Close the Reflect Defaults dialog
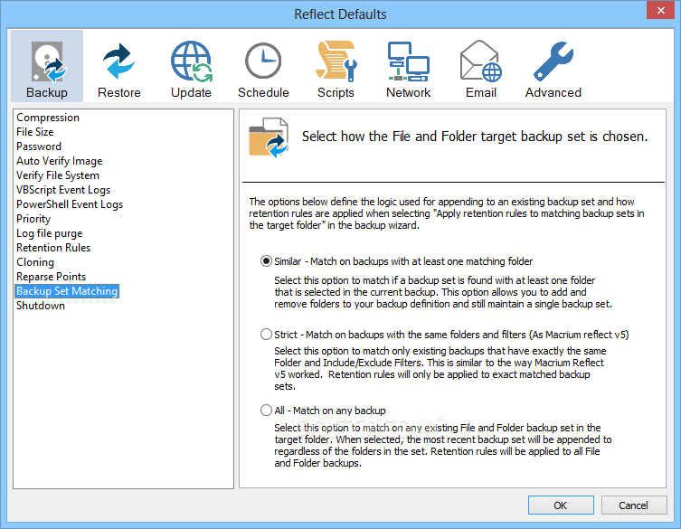The image size is (681, 529). click(660, 10)
